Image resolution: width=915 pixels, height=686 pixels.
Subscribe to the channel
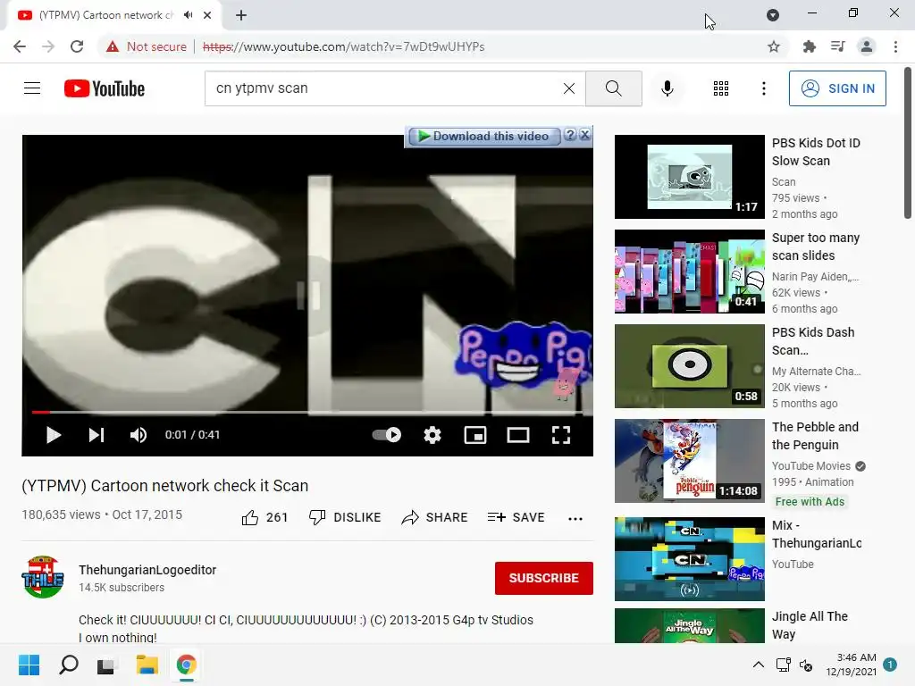pyautogui.click(x=544, y=578)
